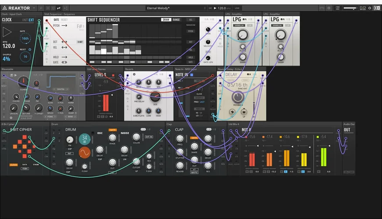Click the Reverb SIZE knob
This screenshot has width=382, height=219.
154,97
